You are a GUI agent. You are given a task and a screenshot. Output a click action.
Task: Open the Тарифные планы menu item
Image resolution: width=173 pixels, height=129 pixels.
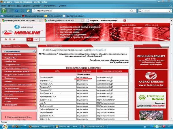[x=19, y=64]
